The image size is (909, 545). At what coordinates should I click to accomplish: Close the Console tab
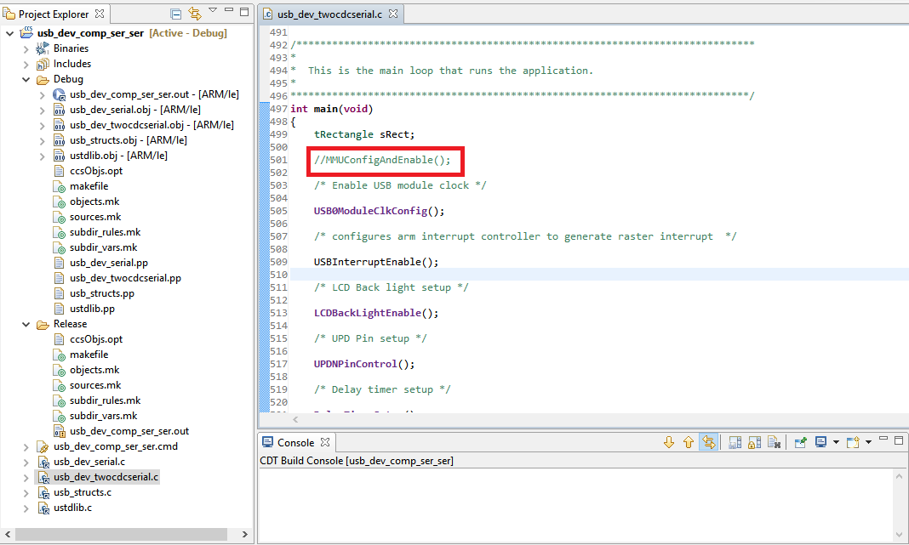[x=325, y=442]
